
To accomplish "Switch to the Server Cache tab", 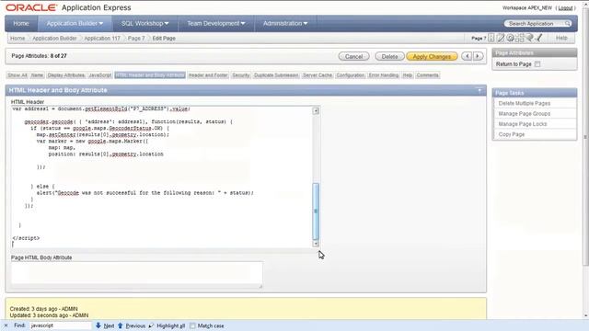I will click(x=318, y=75).
